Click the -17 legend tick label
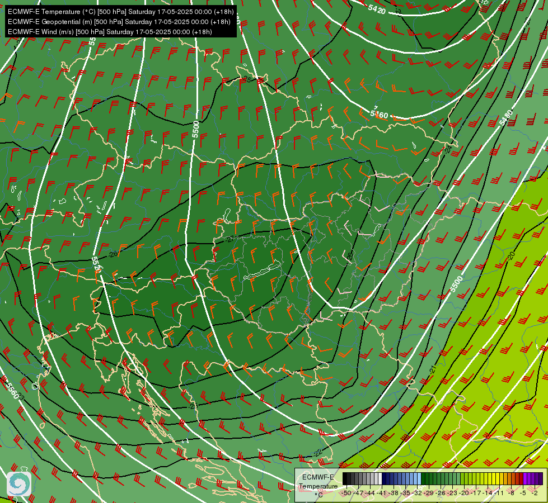 [x=476, y=493]
